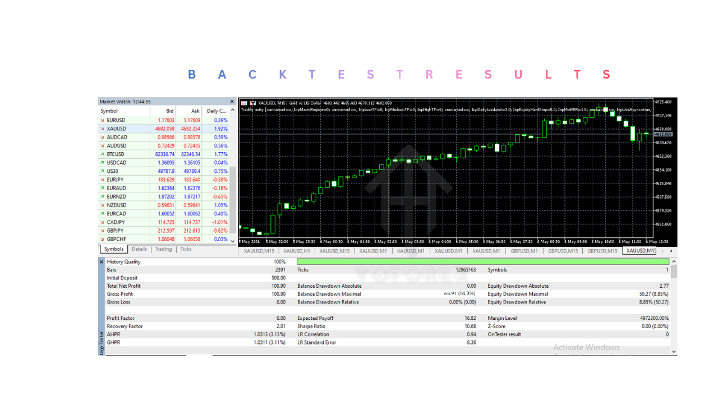Screen dimensions: 718x404
Task: Click the GHPR row label
Action: click(113, 342)
